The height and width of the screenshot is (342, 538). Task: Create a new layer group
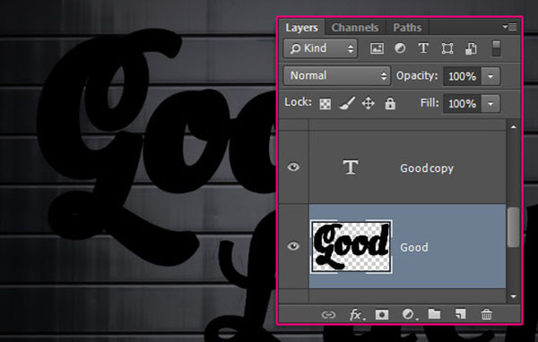[x=434, y=314]
